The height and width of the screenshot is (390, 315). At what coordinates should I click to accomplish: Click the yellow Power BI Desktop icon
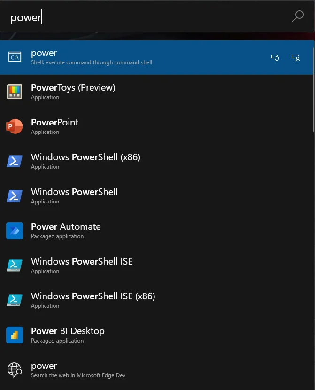point(15,335)
